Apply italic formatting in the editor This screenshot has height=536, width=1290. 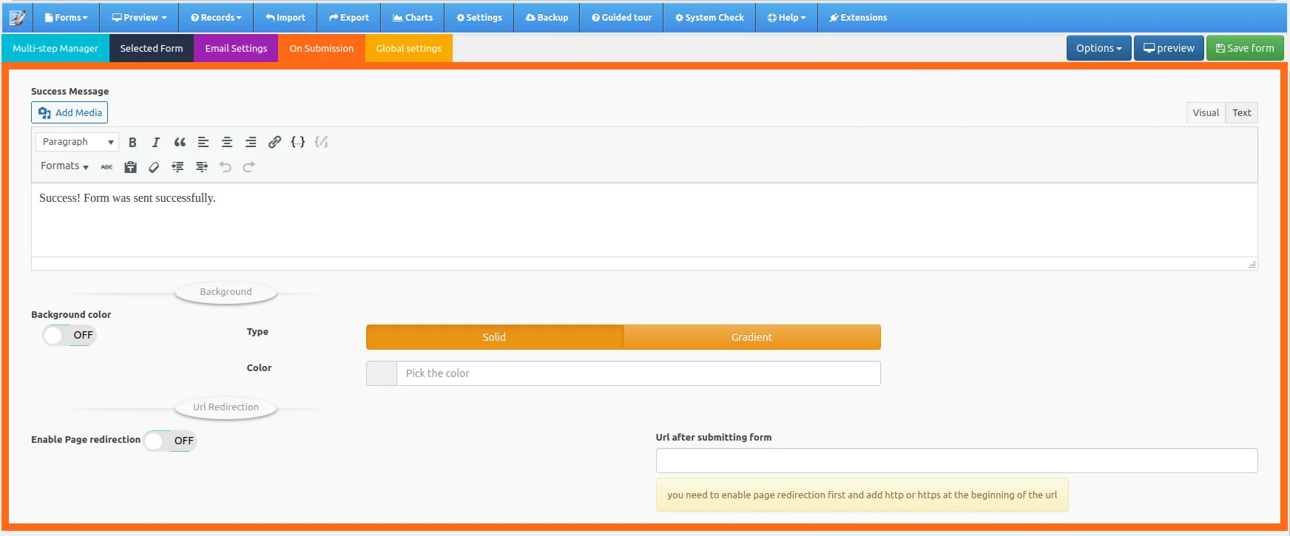[x=156, y=142]
